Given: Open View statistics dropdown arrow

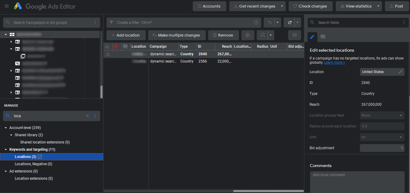Looking at the screenshot, I should click(378, 6).
